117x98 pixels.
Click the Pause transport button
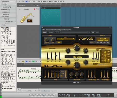pyautogui.click(x=50, y=95)
